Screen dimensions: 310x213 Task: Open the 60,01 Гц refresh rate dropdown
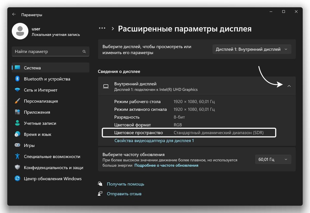[273, 159]
